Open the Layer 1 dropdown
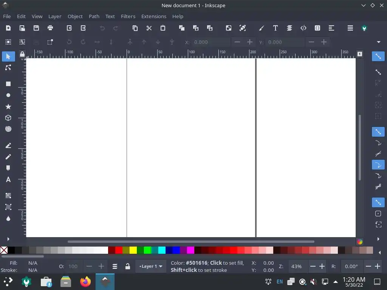Image resolution: width=387 pixels, height=290 pixels. click(x=151, y=266)
